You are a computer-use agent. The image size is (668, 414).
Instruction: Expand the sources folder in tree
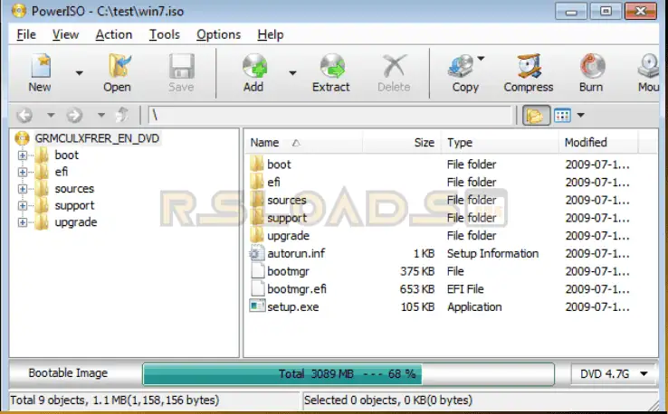coord(22,189)
